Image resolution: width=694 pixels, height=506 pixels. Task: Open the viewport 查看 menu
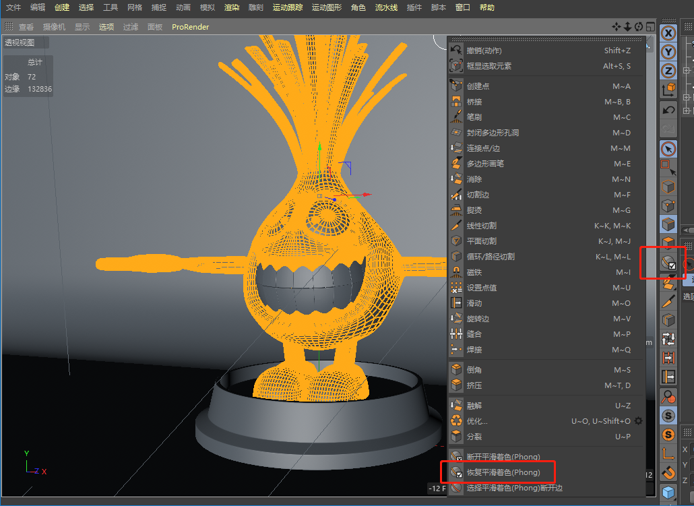(x=26, y=27)
